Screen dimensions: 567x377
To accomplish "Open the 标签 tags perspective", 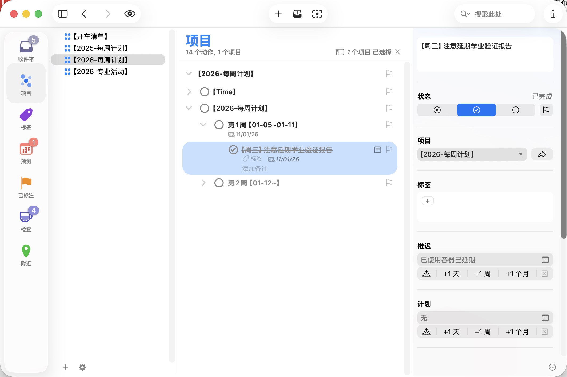I will click(x=26, y=117).
